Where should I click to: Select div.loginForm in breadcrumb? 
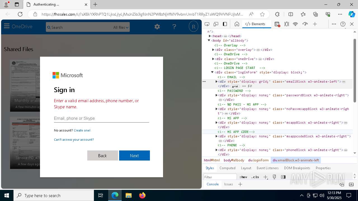258,160
